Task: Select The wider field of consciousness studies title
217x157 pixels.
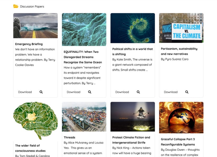Action: 30,148
